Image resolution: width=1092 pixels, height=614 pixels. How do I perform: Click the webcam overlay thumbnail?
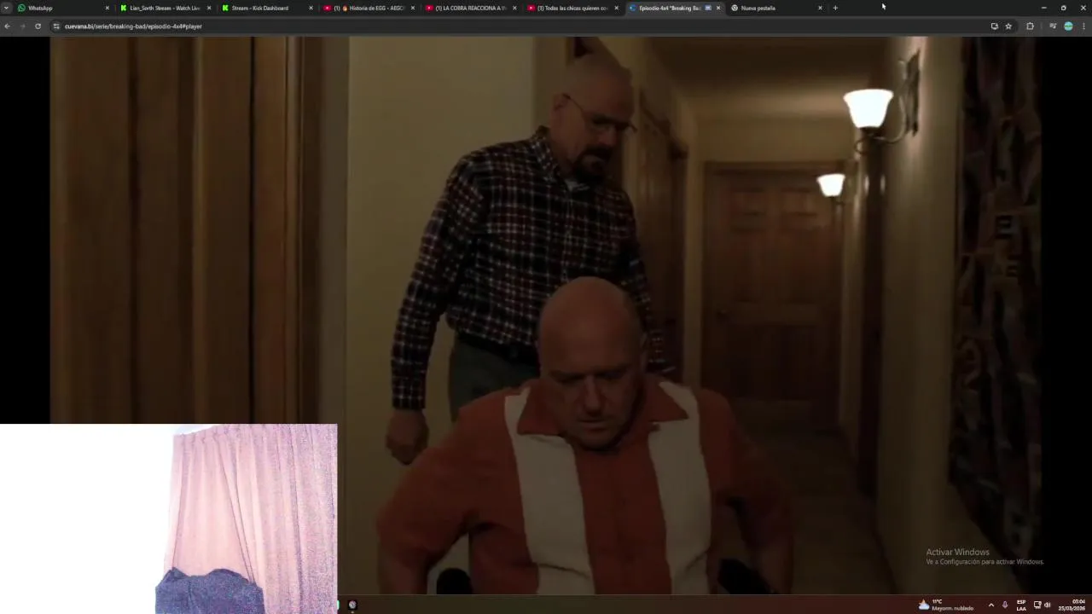coord(169,518)
